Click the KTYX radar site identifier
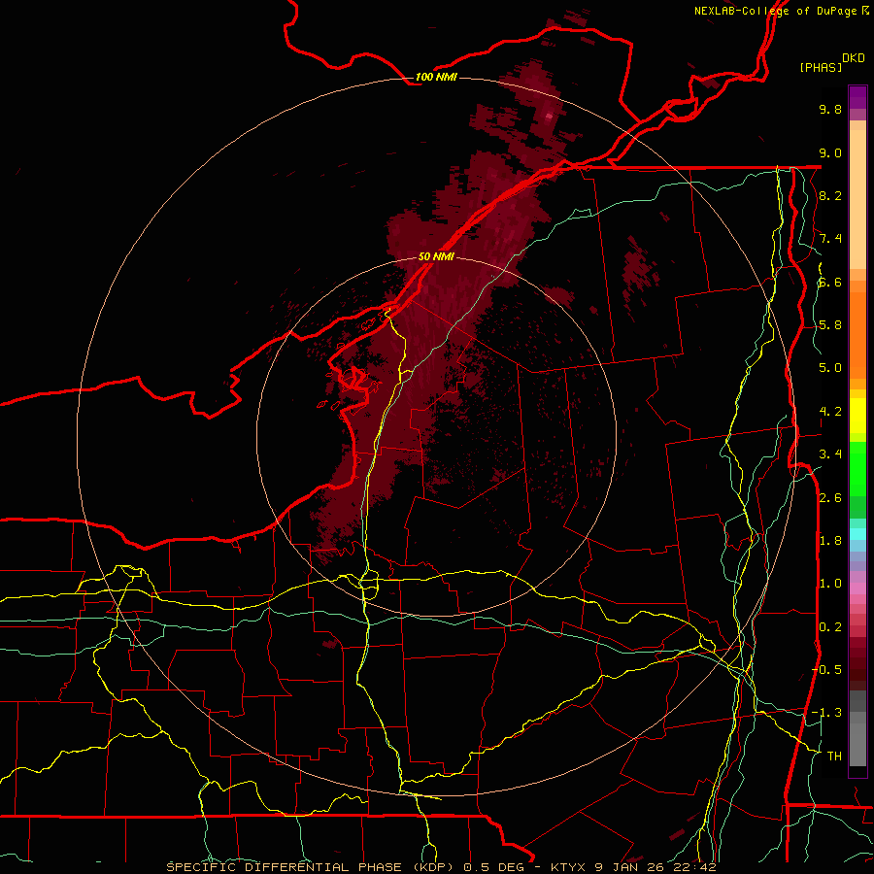Viewport: 874px width, 874px height. pos(568,867)
